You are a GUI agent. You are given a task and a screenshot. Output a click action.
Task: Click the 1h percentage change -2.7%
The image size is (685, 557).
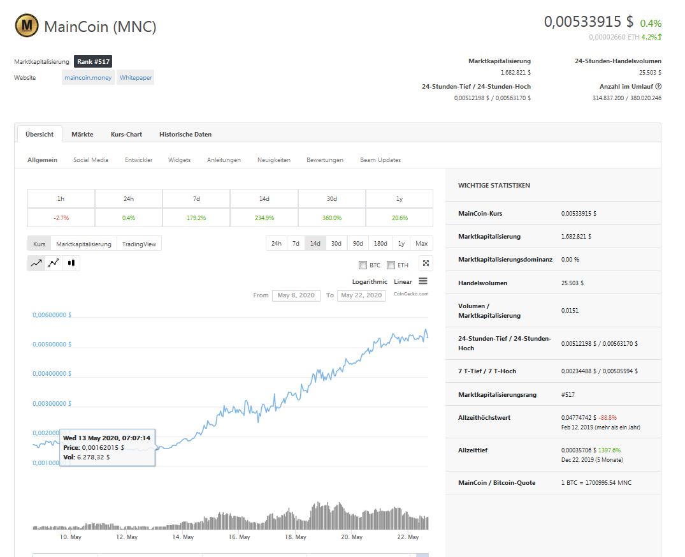(x=61, y=218)
